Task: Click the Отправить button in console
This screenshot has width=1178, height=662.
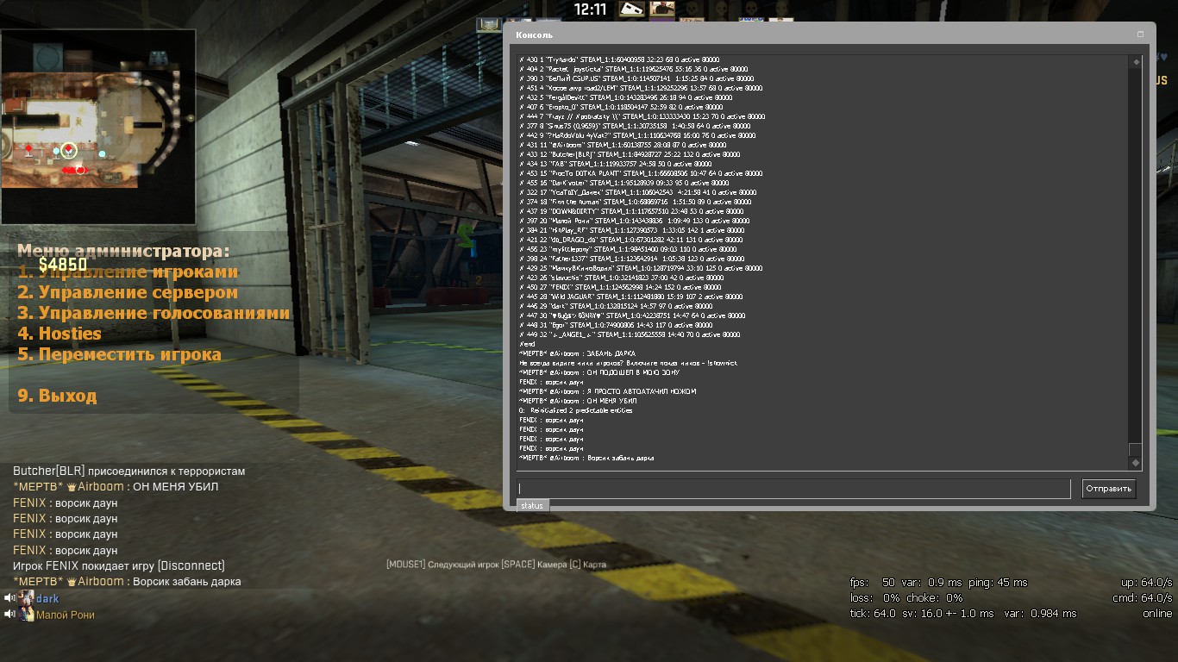Action: pyautogui.click(x=1109, y=489)
